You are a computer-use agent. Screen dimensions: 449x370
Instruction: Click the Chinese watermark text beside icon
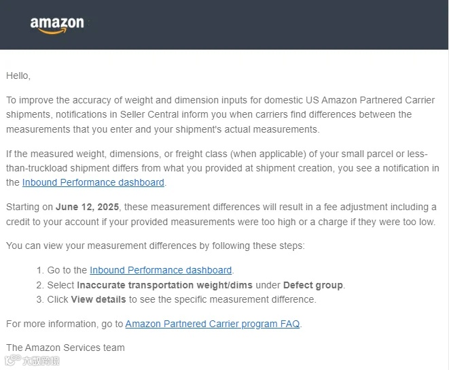pos(40,361)
